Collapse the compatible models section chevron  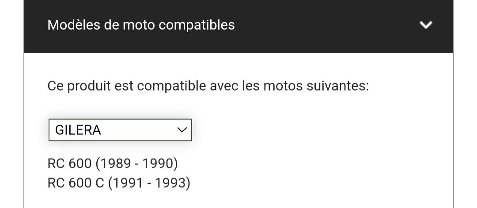(x=426, y=25)
